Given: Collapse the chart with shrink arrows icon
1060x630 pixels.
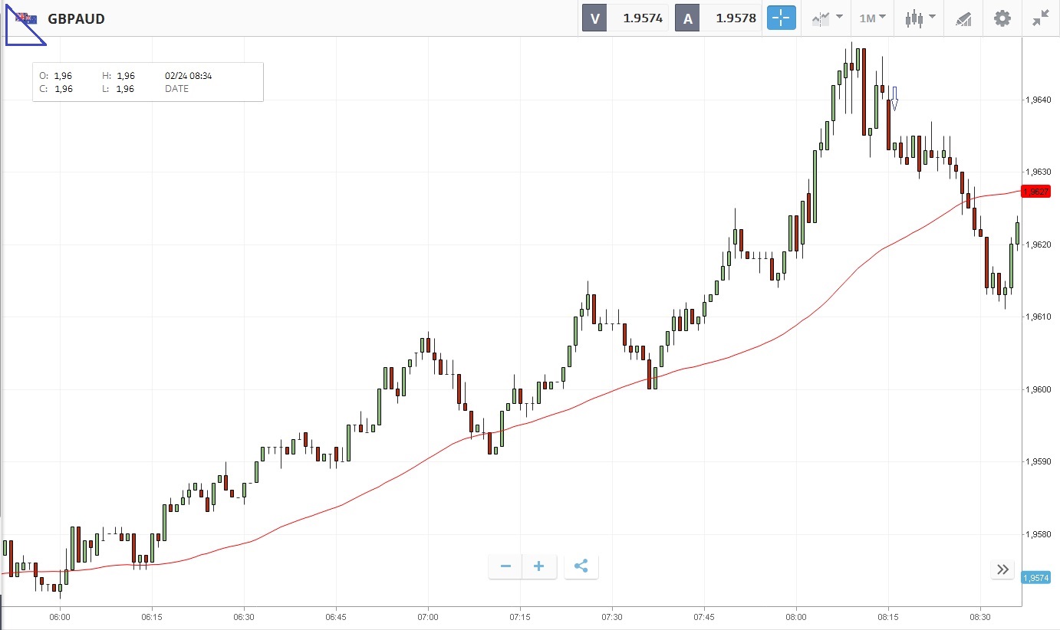Looking at the screenshot, I should tap(1040, 18).
